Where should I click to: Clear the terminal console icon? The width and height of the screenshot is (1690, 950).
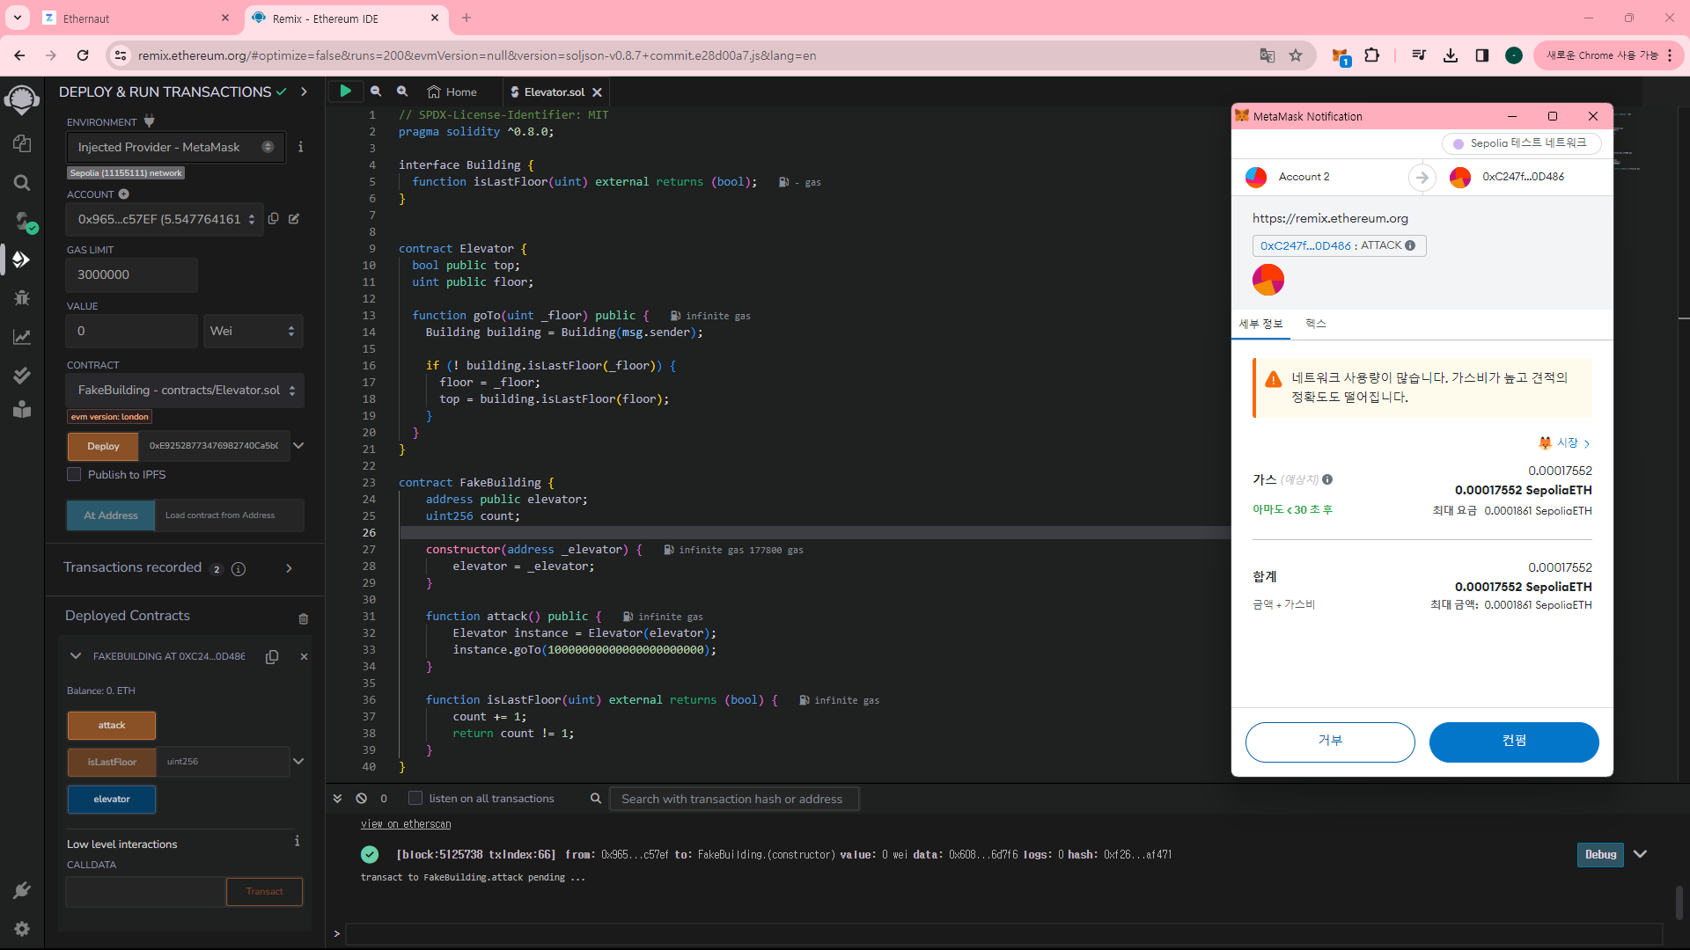tap(362, 798)
